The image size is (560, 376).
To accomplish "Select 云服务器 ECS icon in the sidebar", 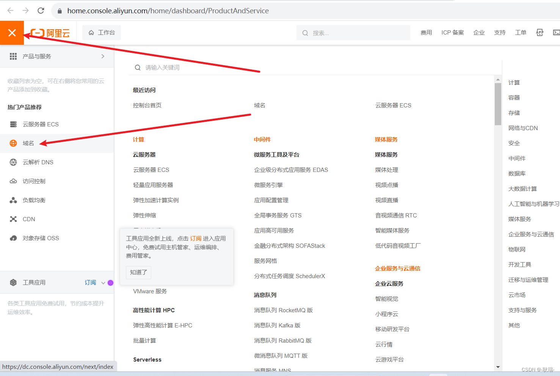I will [13, 124].
